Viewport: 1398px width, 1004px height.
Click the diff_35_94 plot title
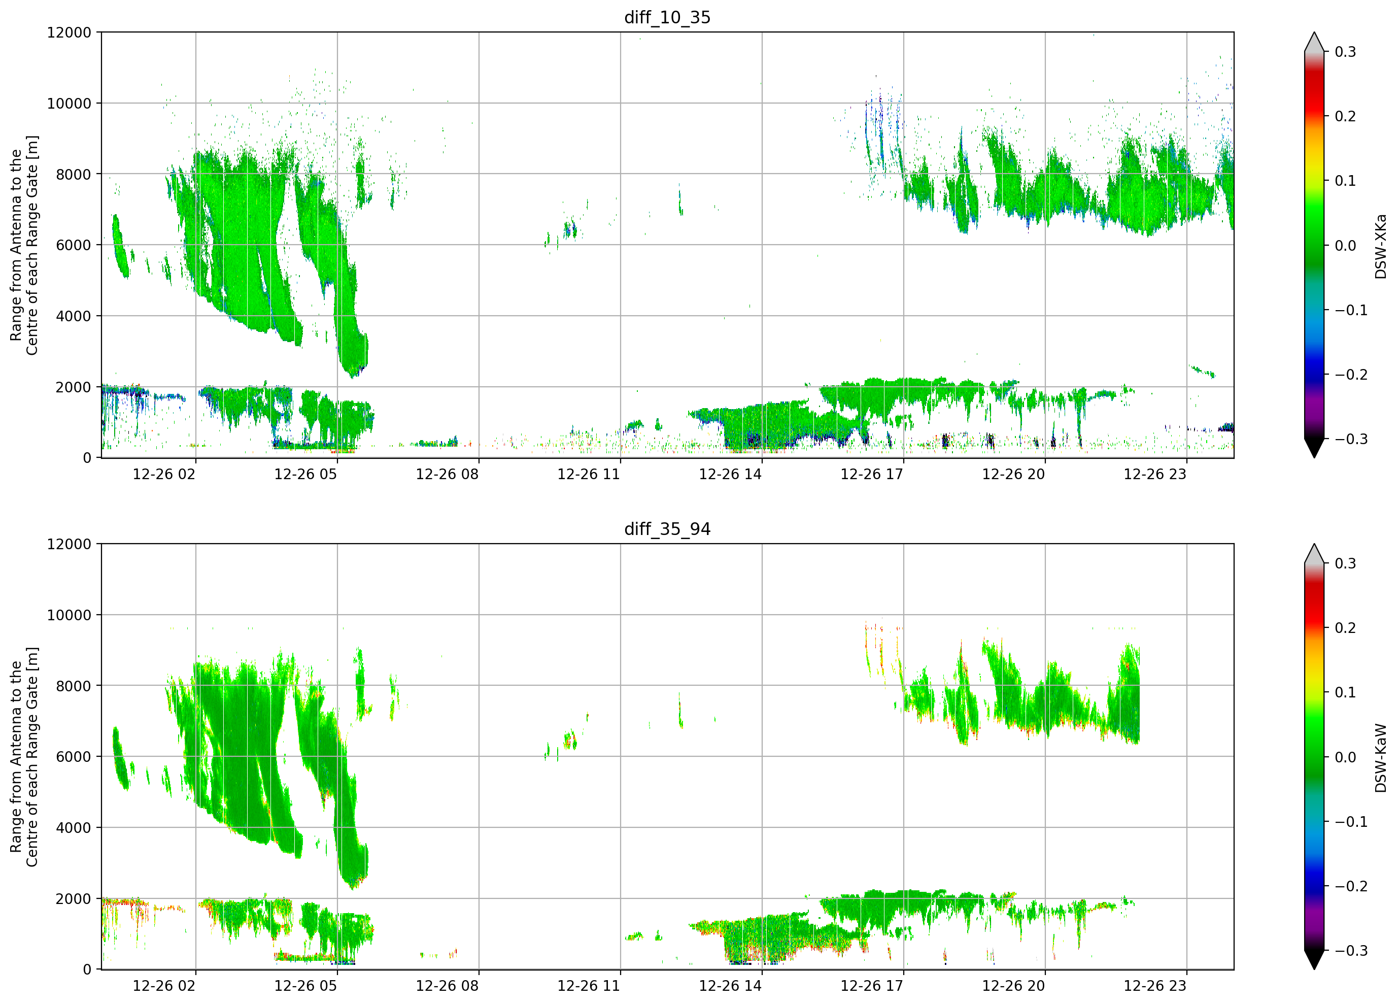coord(668,529)
